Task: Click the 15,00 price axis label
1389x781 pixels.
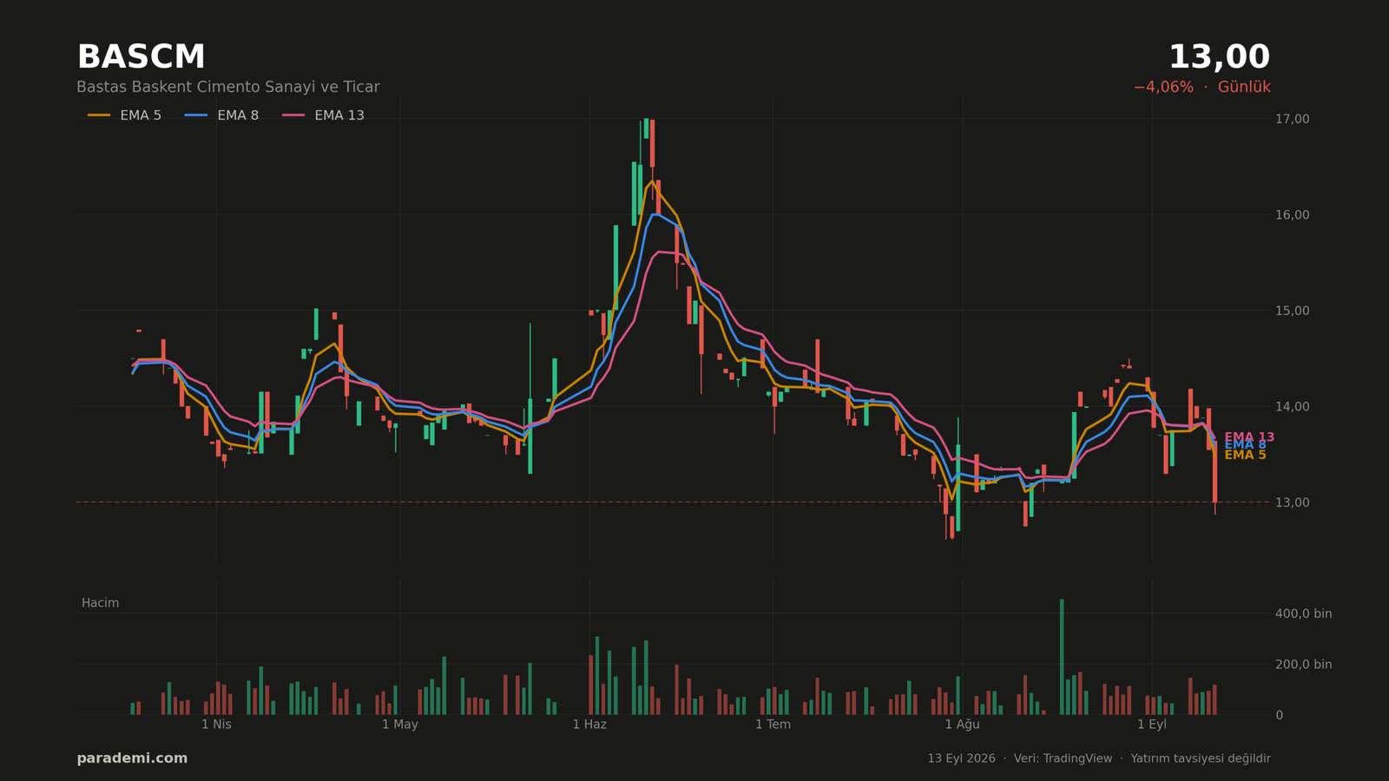Action: coord(1292,311)
